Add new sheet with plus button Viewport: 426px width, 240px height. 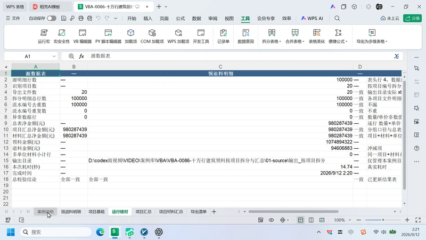point(214,211)
